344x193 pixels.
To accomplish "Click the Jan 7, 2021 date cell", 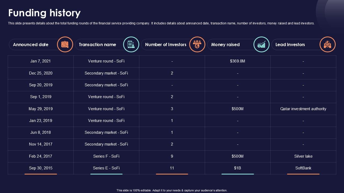I will pyautogui.click(x=41, y=61).
